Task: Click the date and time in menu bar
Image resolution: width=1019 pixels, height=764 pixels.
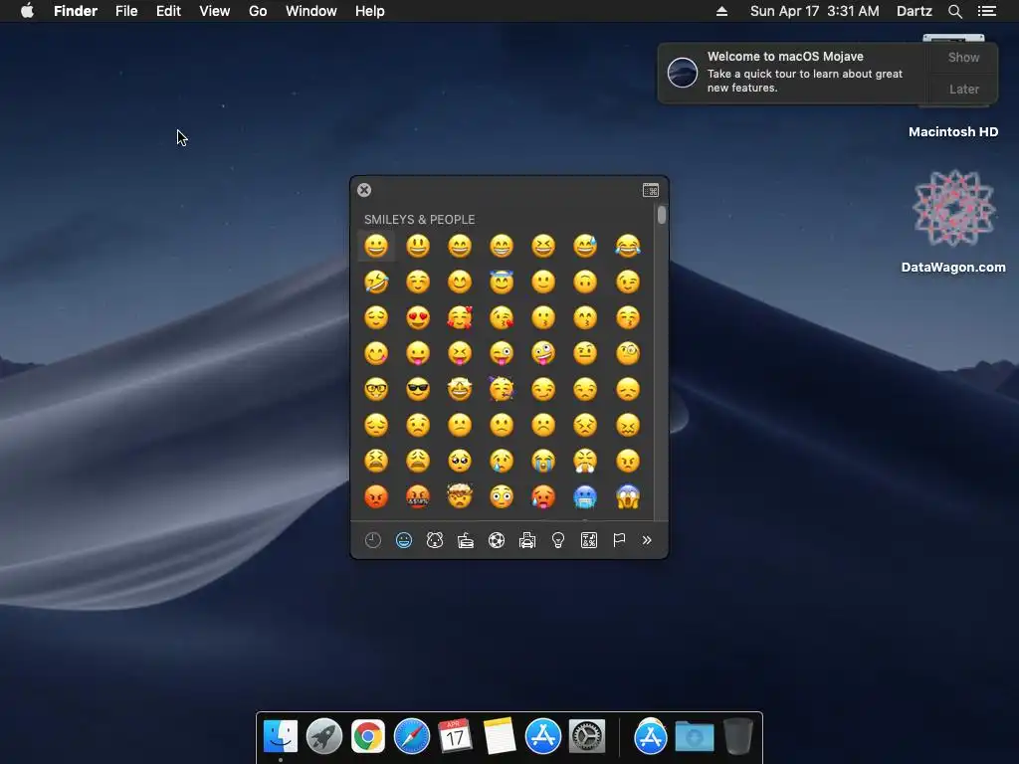Action: [814, 11]
